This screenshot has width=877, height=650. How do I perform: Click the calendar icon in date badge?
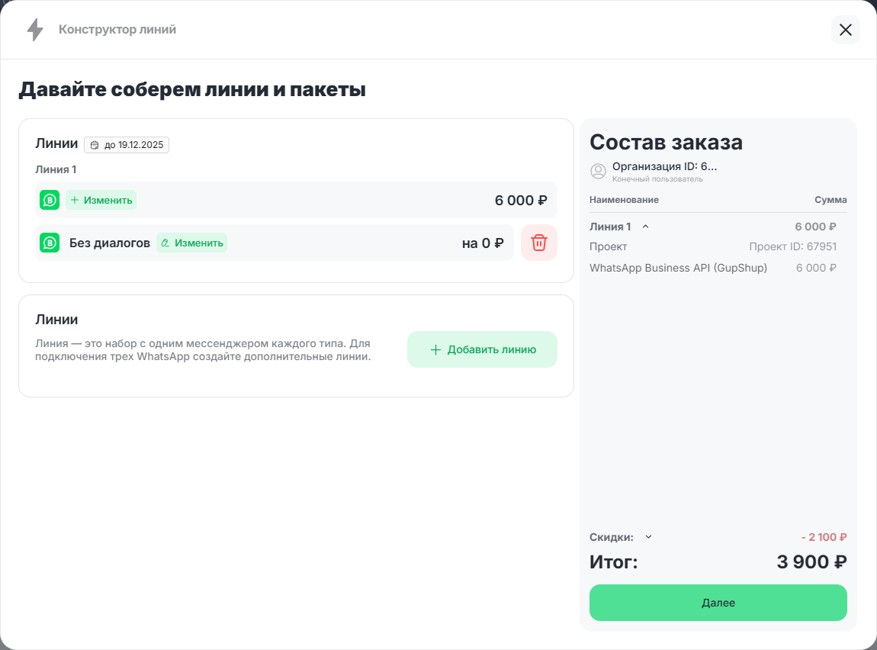coord(95,145)
